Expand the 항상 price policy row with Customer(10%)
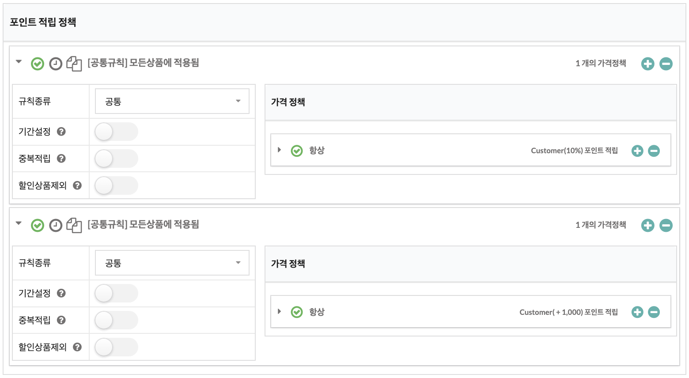The width and height of the screenshot is (689, 378). pos(279,150)
